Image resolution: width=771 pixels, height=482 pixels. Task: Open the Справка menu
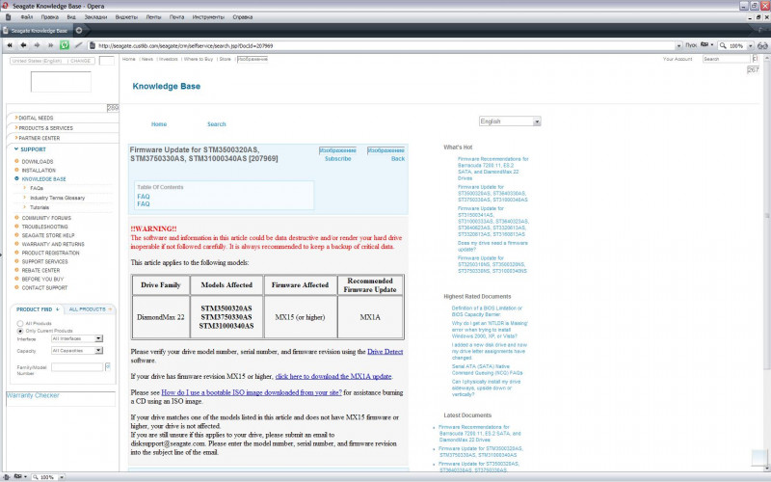point(243,17)
